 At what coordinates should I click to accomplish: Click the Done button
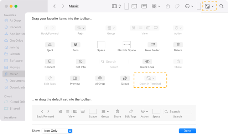(x=187, y=131)
